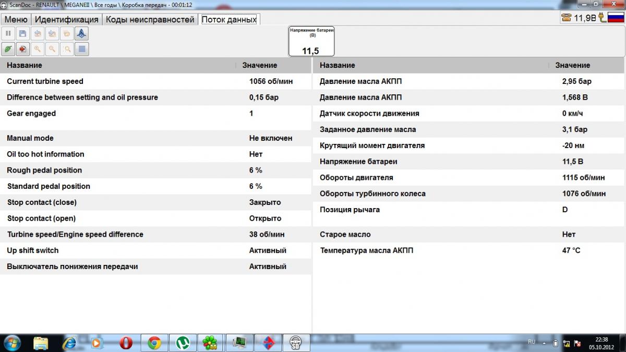Launch Internet Explorer from the taskbar
The height and width of the screenshot is (352, 626).
click(69, 343)
